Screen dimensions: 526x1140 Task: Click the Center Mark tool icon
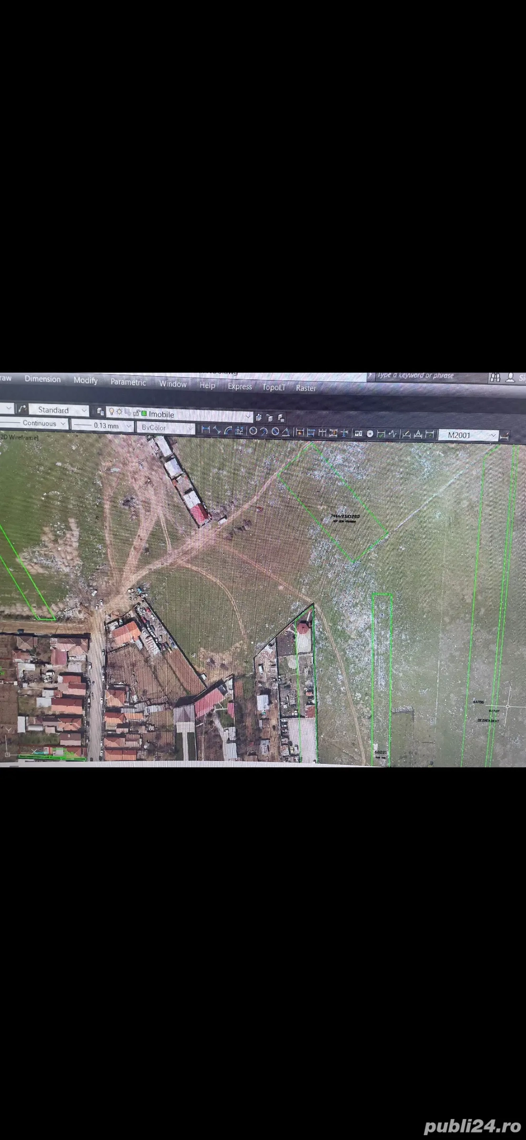point(370,433)
